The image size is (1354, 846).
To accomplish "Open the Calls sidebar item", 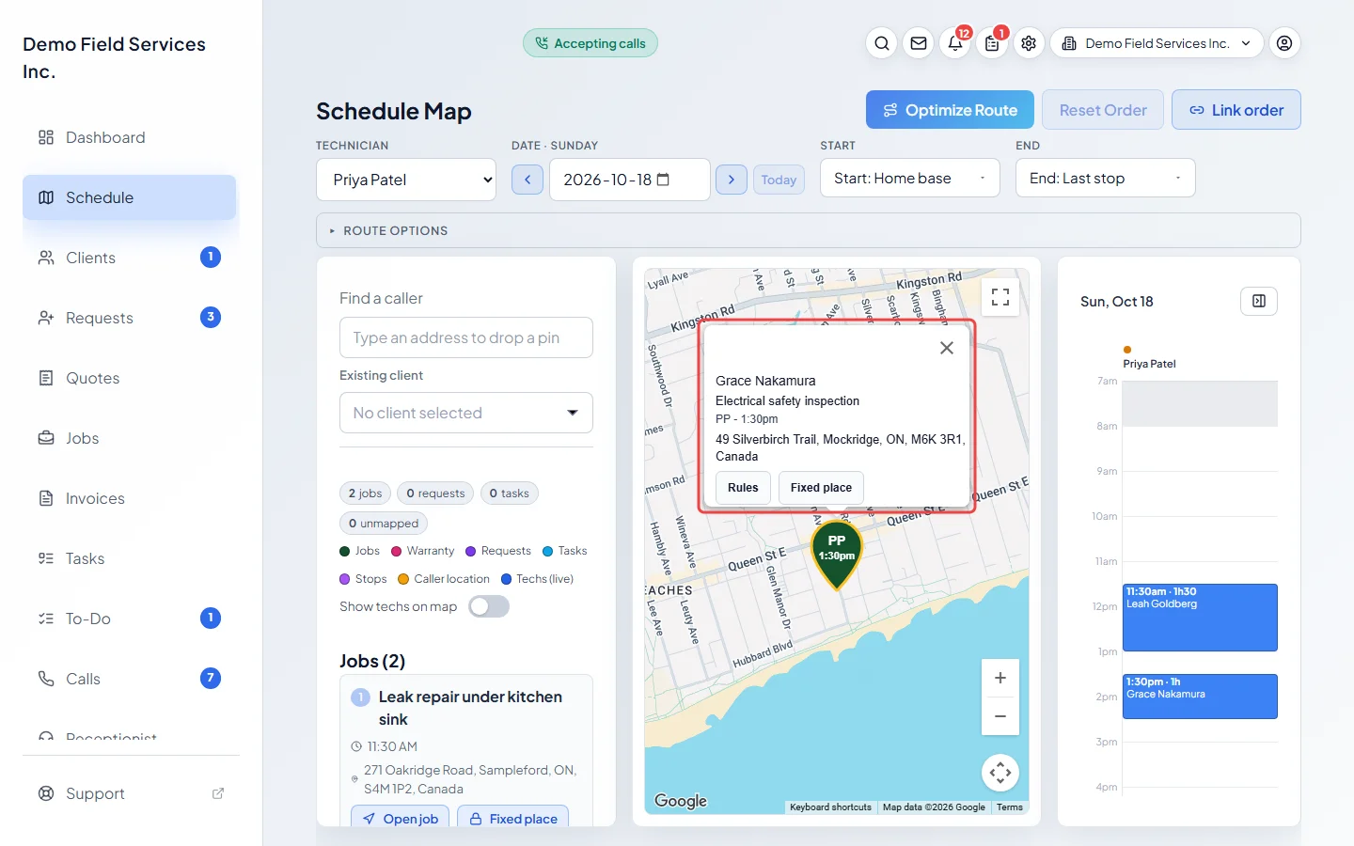I will coord(130,679).
